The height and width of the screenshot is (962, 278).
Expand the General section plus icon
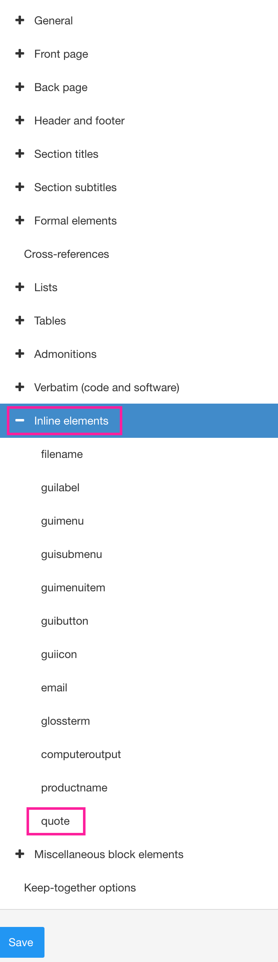20,20
